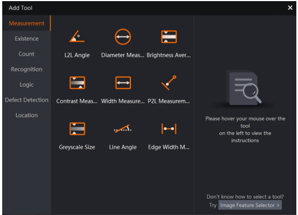
Task: Click the 'P2L Measurem...' label
Action: (x=169, y=101)
